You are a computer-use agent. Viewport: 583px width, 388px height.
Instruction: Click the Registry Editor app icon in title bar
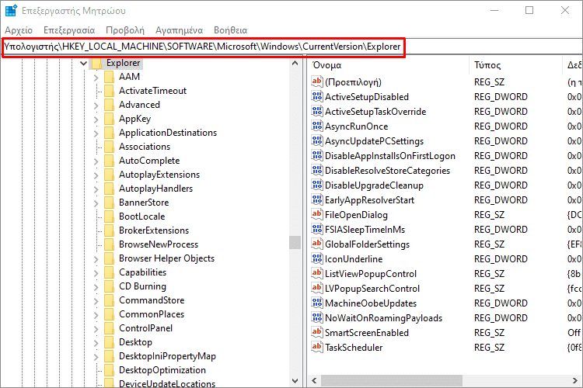coord(11,10)
